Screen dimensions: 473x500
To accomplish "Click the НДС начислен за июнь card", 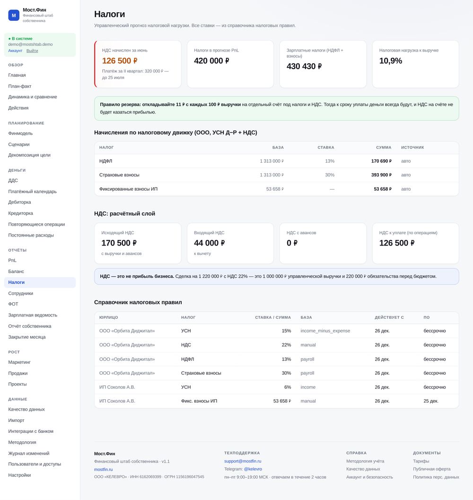I will click(138, 64).
